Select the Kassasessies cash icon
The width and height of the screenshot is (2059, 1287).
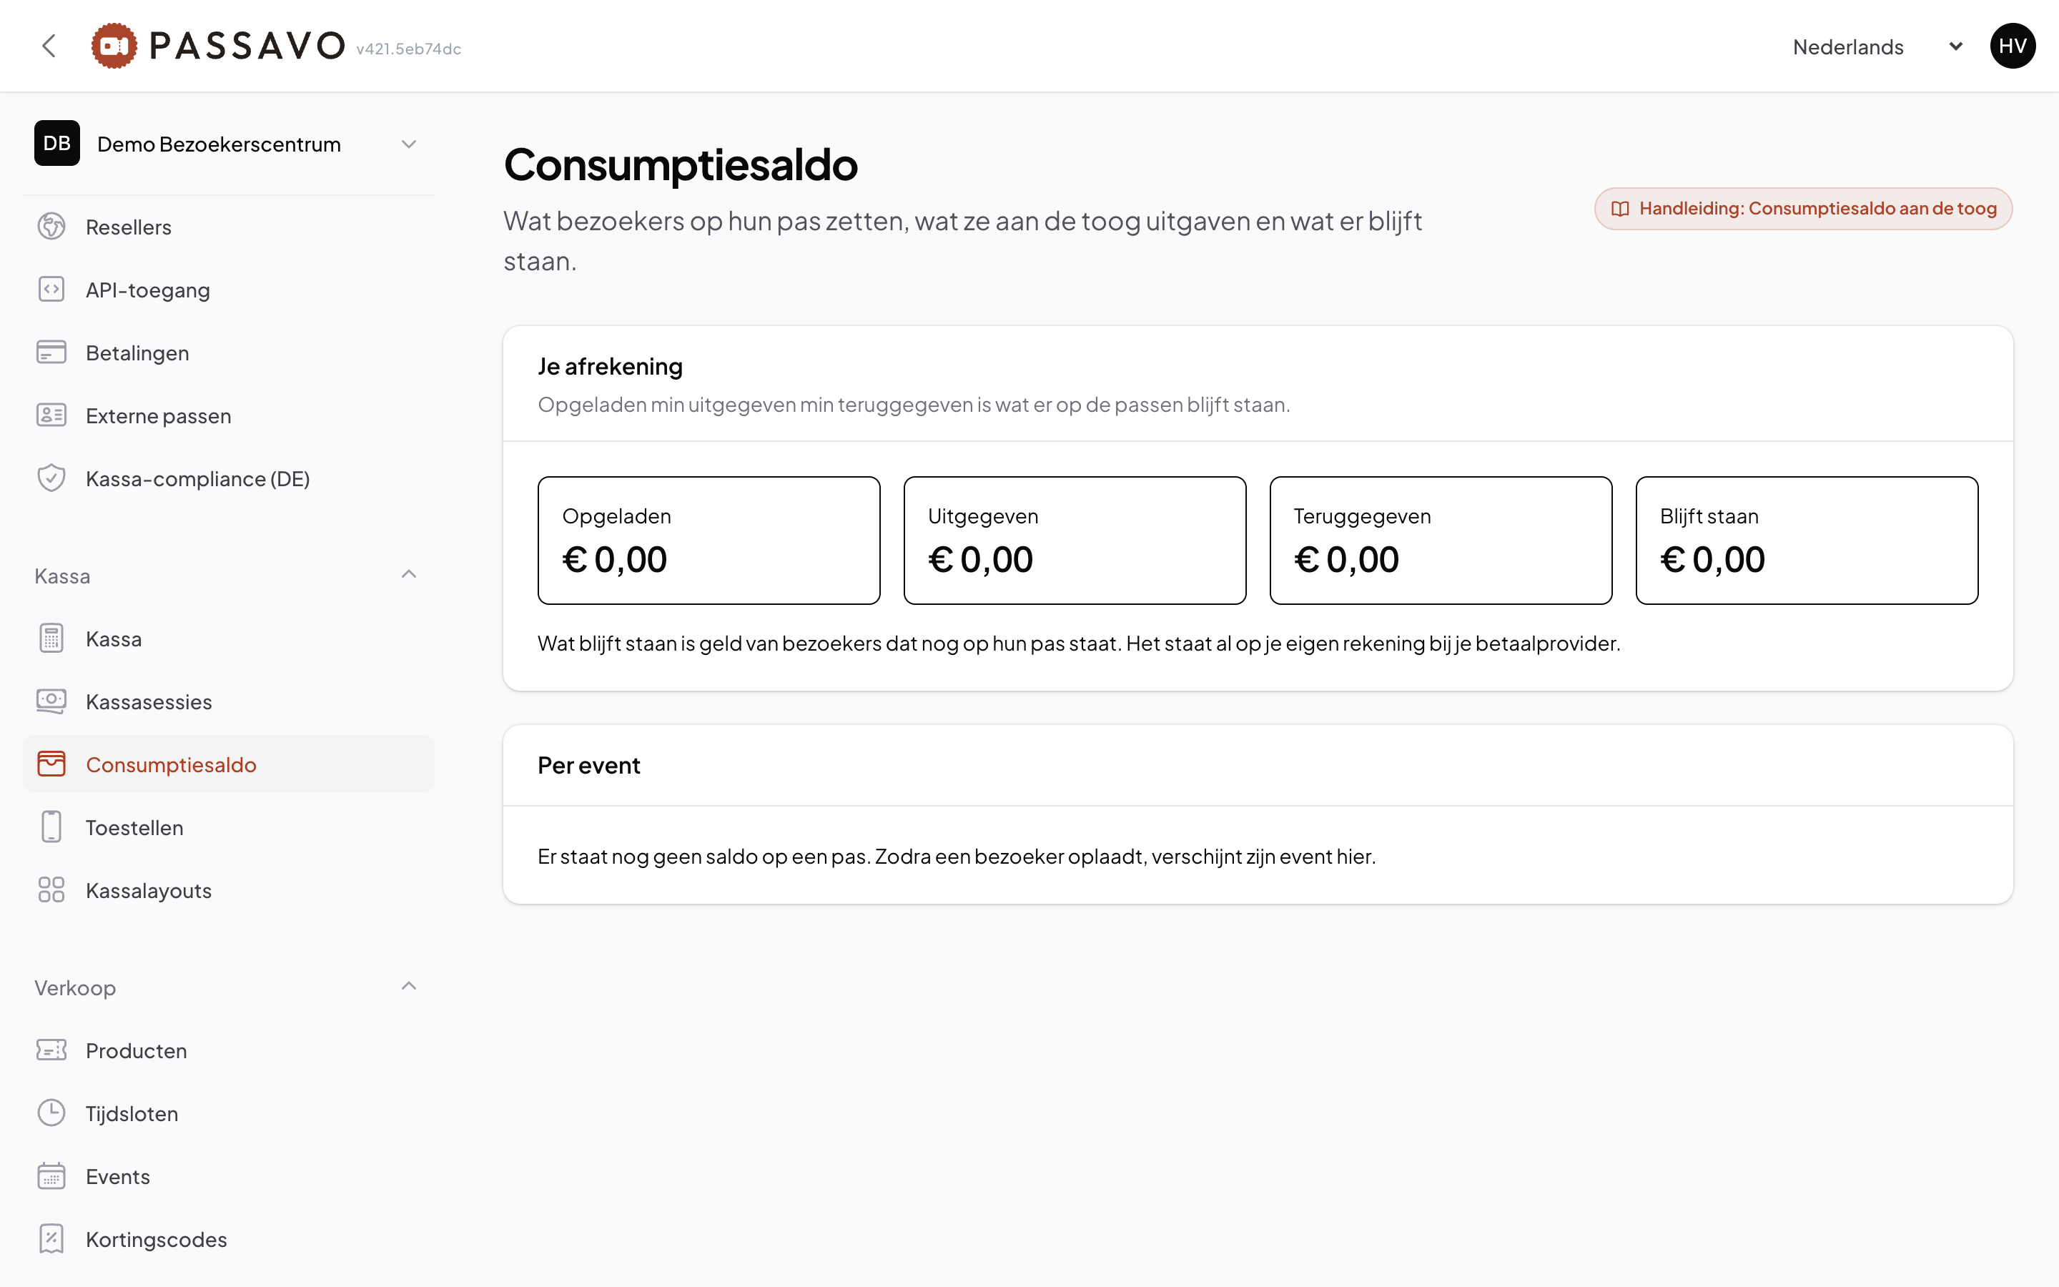click(x=51, y=701)
